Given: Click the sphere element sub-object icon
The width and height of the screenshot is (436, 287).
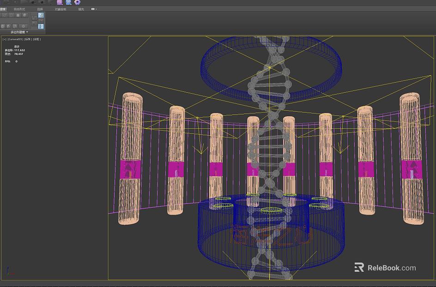Looking at the screenshot, I should coord(24,15).
